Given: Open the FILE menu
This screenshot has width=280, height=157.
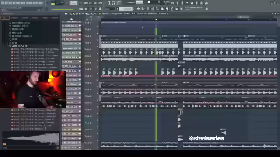Looking at the screenshot, I should pyautogui.click(x=3, y=3).
